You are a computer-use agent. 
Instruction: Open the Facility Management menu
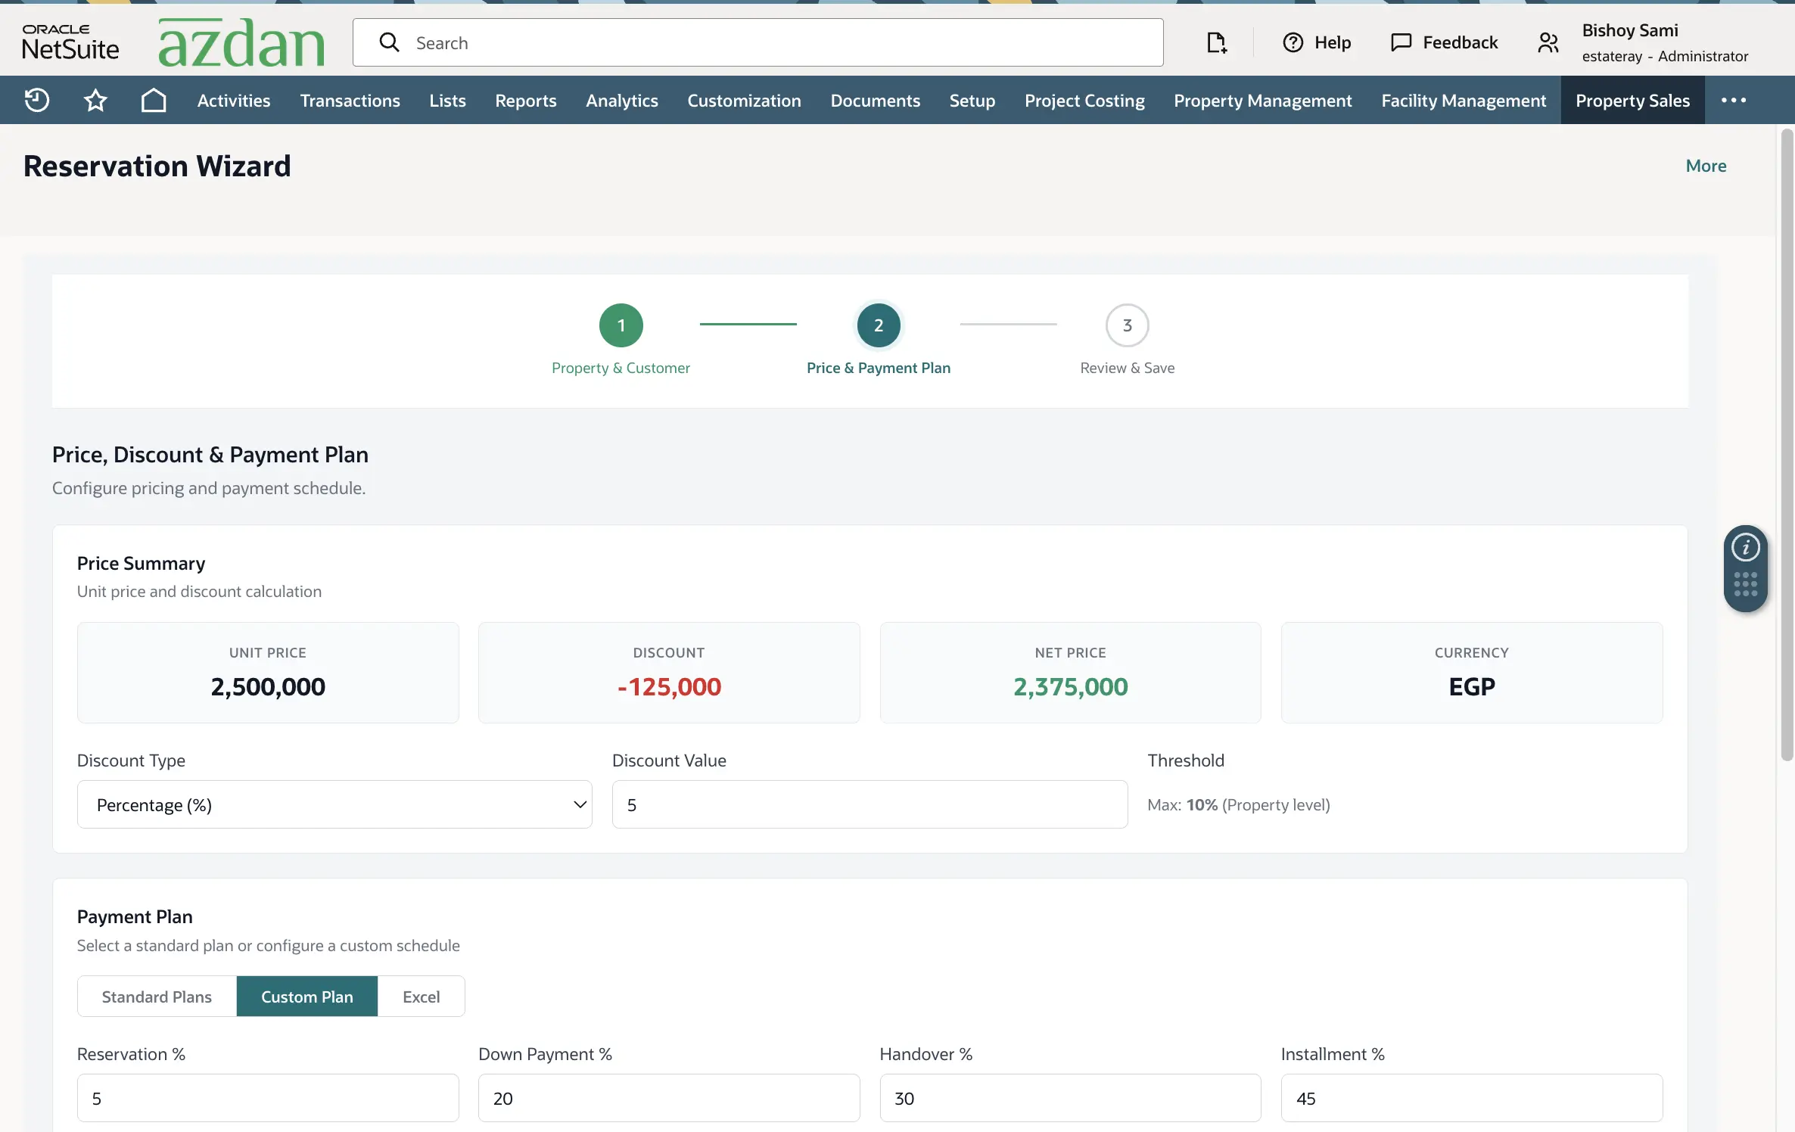click(x=1463, y=100)
